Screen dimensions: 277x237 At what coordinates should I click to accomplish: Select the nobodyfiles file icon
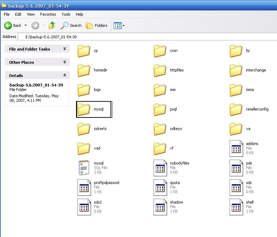160,168
